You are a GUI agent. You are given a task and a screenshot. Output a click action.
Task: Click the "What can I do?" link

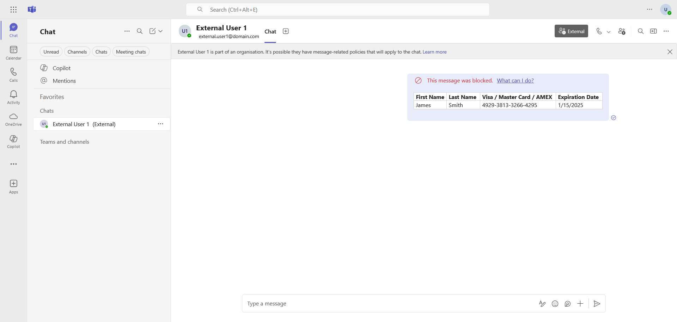pyautogui.click(x=515, y=81)
